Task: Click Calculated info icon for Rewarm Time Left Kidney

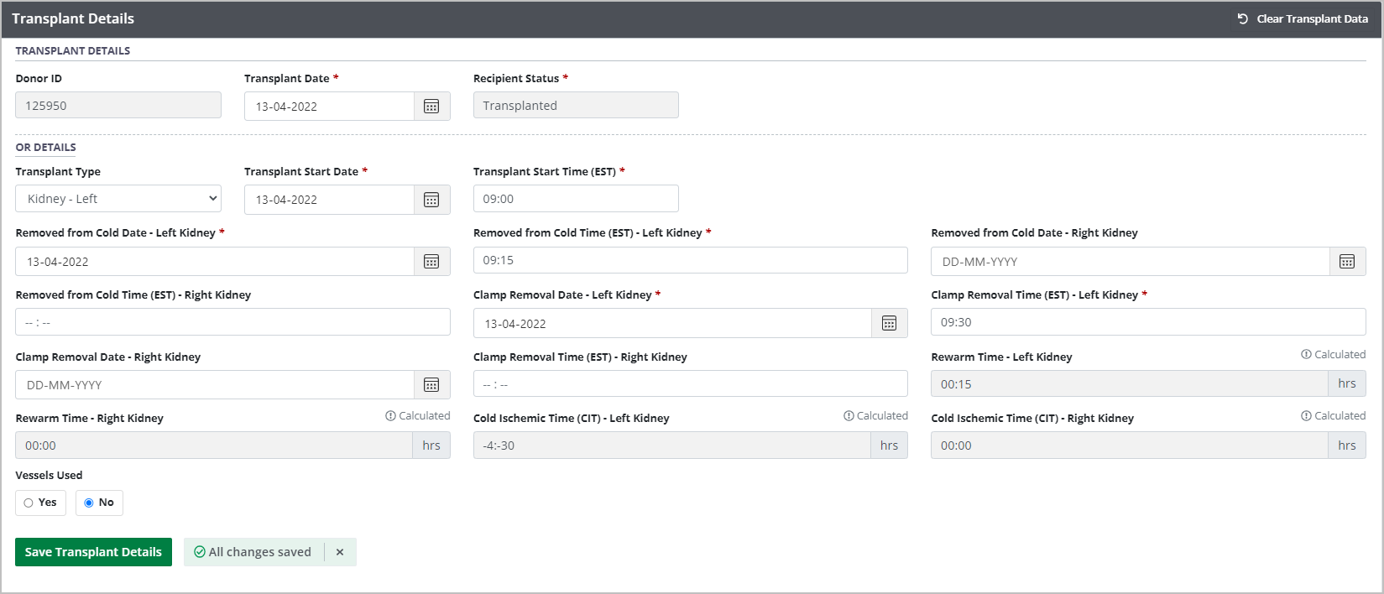Action: (x=1306, y=355)
